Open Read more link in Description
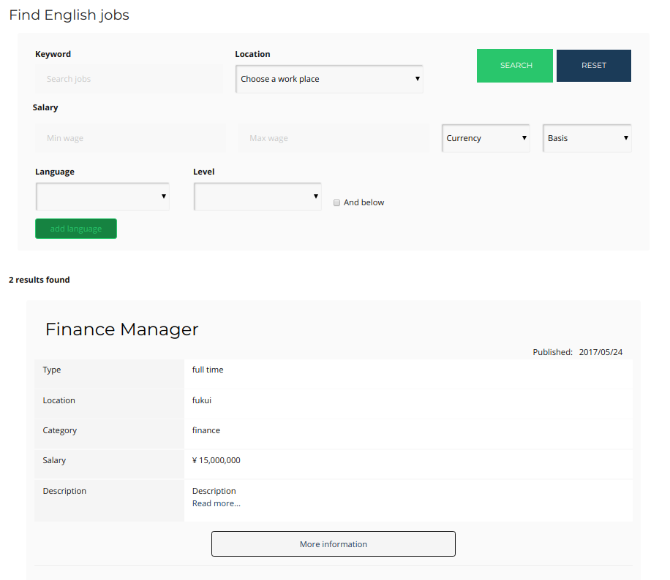Screen dimensions: 670x580 tap(217, 503)
